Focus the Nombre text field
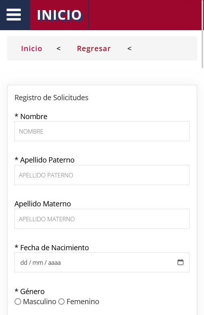204x315 pixels. point(102,131)
